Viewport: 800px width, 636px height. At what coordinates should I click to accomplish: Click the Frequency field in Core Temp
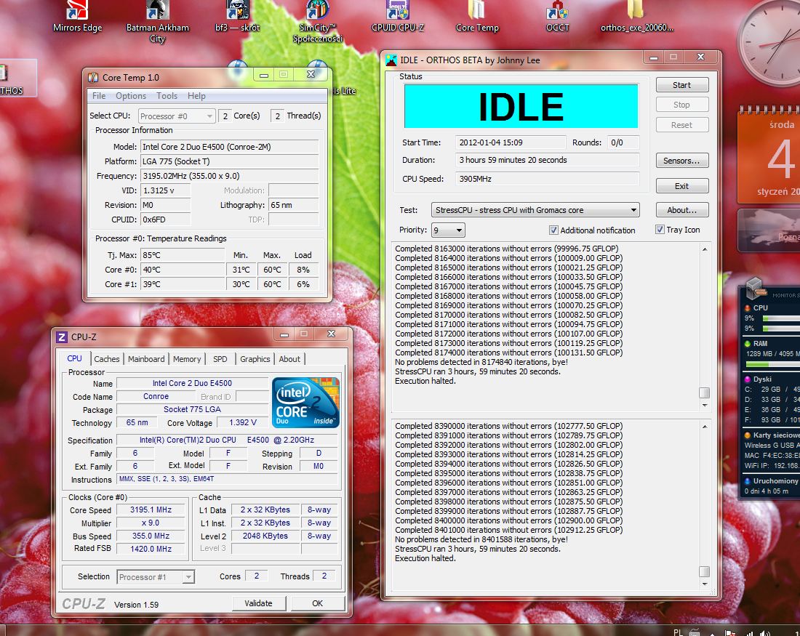pos(229,176)
